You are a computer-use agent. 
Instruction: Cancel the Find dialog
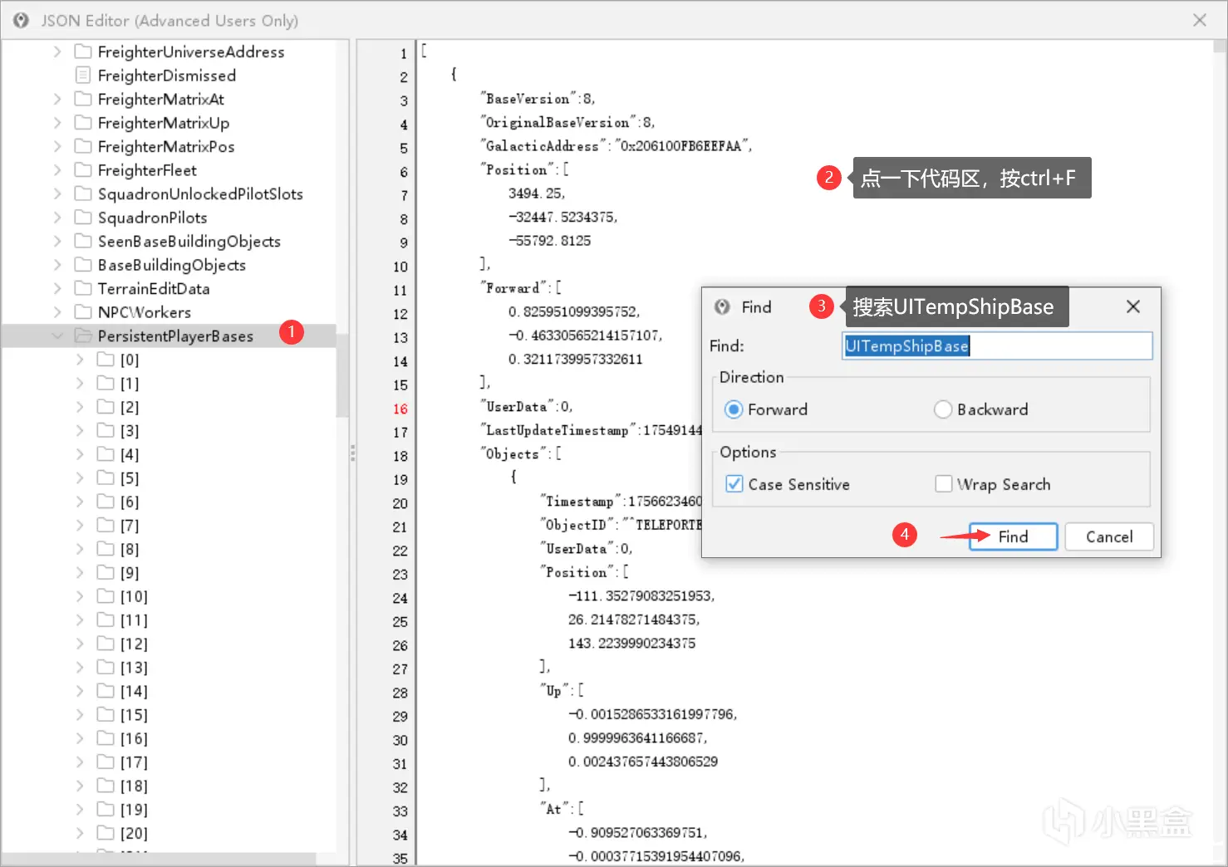(x=1109, y=536)
